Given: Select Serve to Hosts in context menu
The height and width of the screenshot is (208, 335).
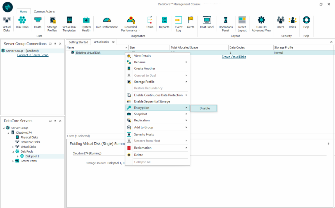Looking at the screenshot, I should tap(144, 135).
